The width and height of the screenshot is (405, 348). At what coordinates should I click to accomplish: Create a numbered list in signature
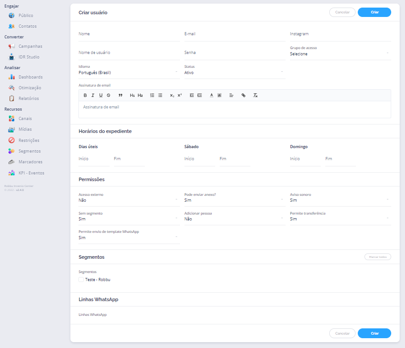pyautogui.click(x=152, y=95)
